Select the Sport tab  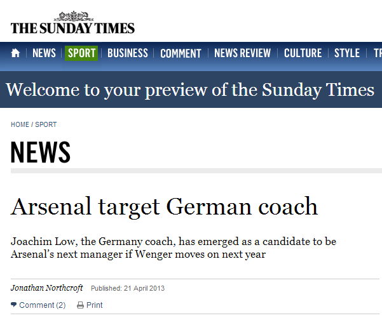click(81, 53)
